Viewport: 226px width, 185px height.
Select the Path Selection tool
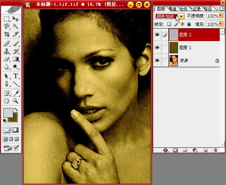pos(7,76)
